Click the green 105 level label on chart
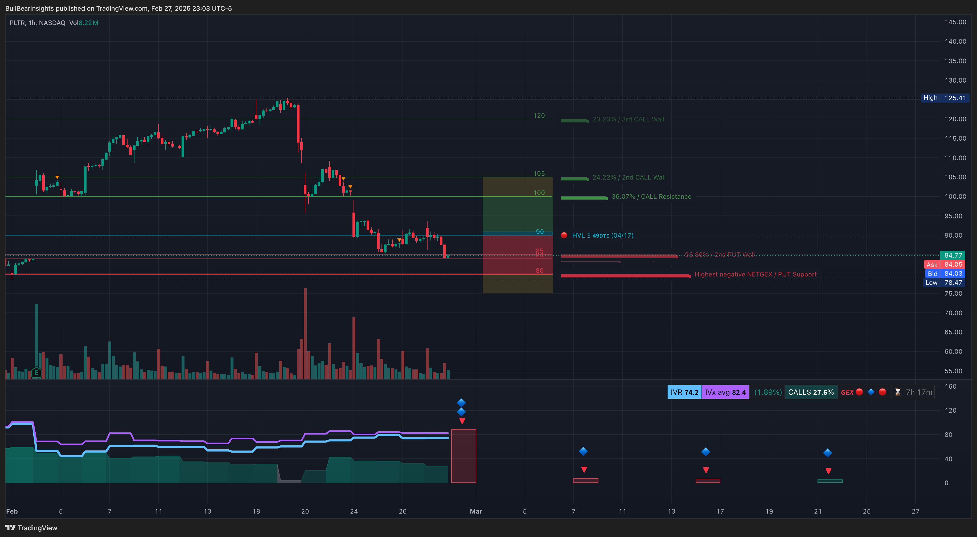This screenshot has width=977, height=537. click(539, 173)
